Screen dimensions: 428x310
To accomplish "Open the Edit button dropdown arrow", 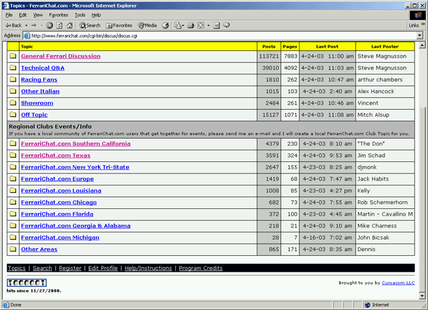I will pyautogui.click(x=209, y=25).
